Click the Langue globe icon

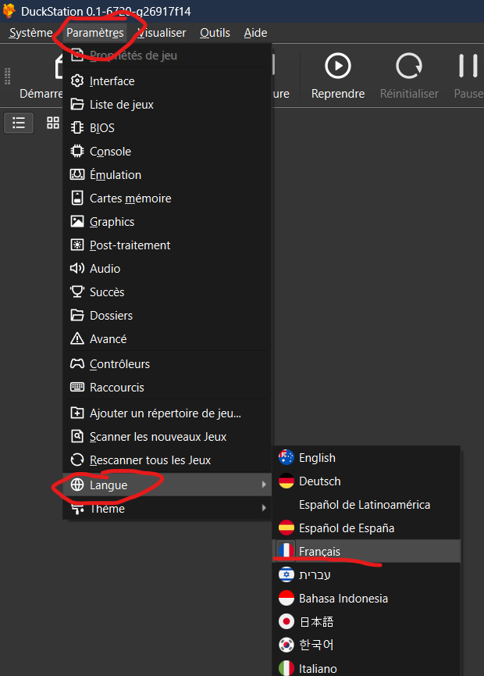click(77, 485)
